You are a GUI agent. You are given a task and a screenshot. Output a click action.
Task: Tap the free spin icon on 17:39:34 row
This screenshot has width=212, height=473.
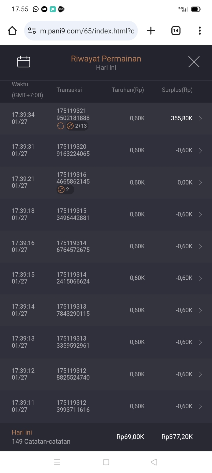60,126
